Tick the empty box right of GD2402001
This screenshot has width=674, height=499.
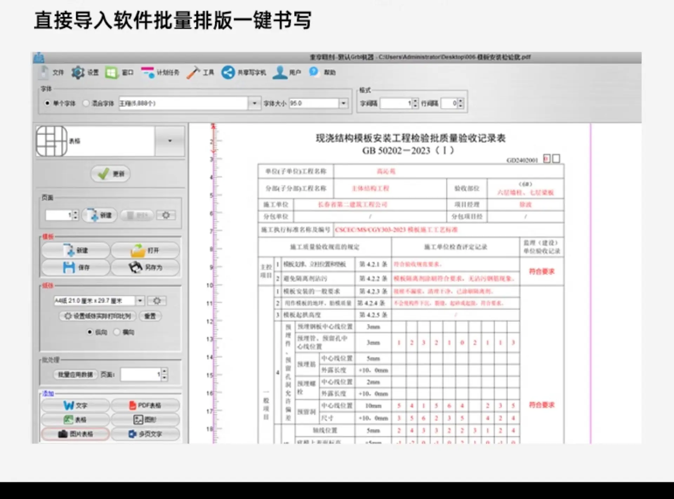click(556, 159)
